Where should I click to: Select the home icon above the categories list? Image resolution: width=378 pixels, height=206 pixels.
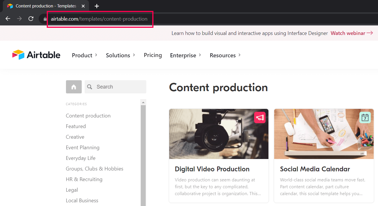74,87
